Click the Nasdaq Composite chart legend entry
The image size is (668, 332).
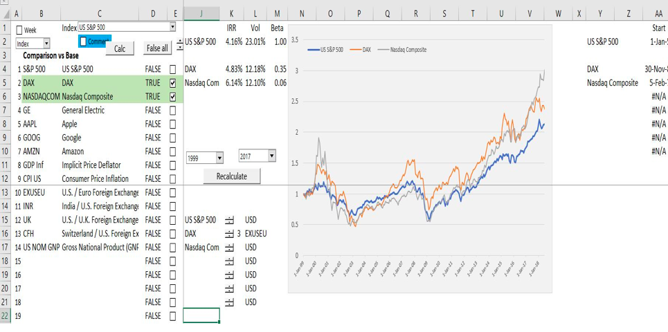(401, 50)
